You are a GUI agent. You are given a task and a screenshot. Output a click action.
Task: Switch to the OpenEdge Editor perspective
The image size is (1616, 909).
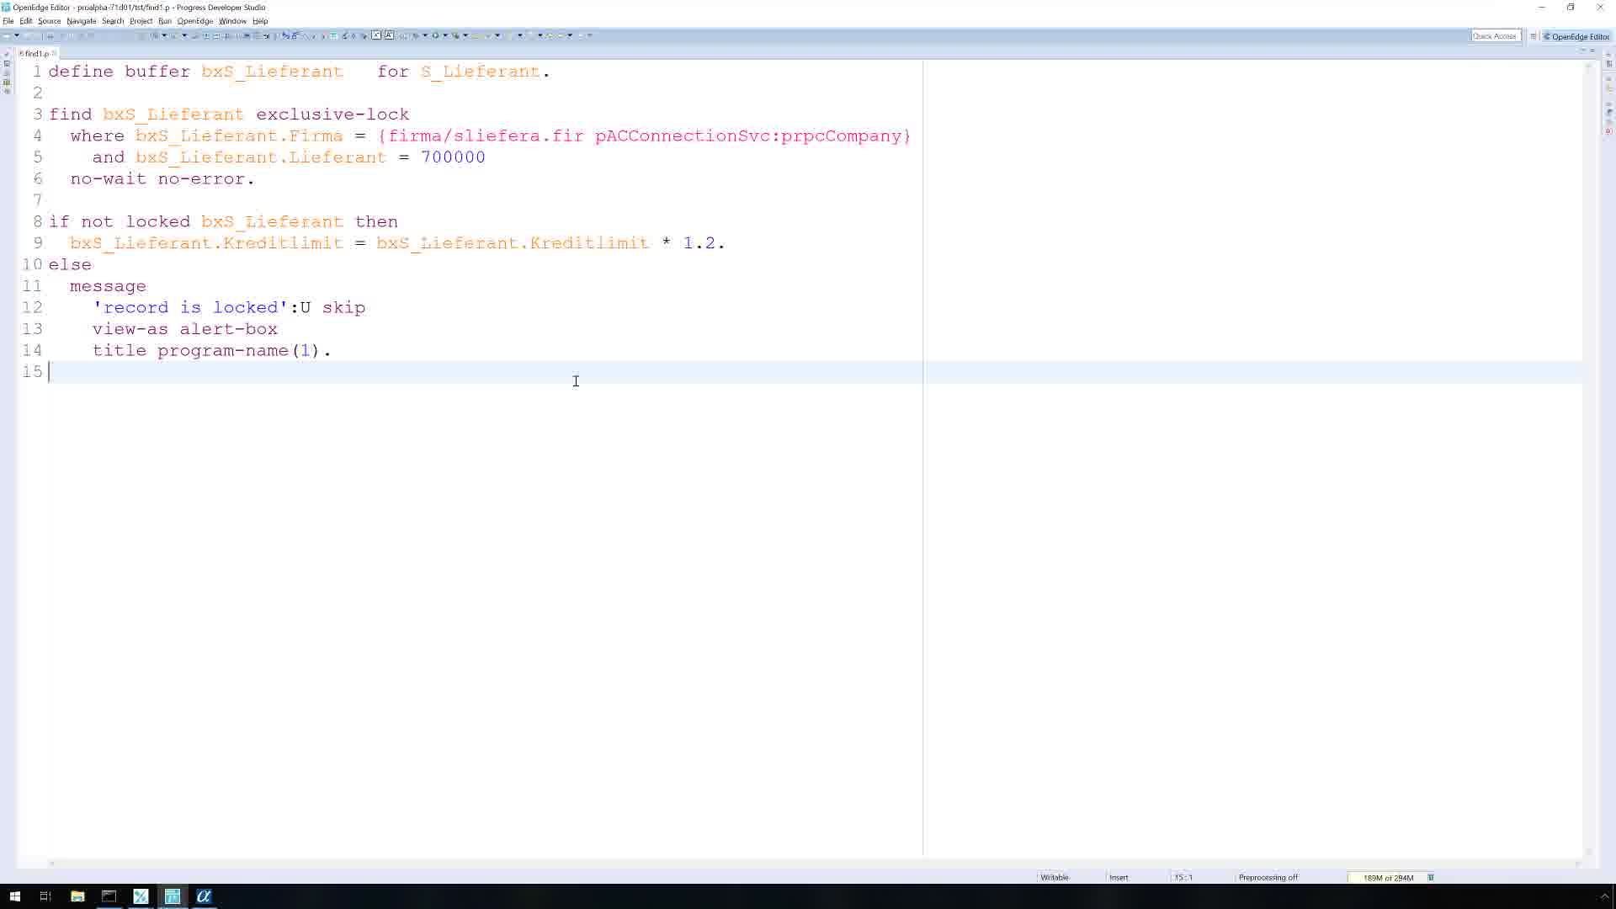[x=1576, y=36]
